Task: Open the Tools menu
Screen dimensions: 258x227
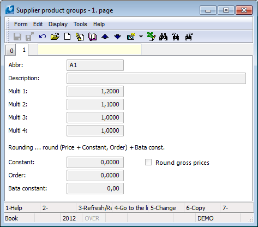Action: (80, 24)
